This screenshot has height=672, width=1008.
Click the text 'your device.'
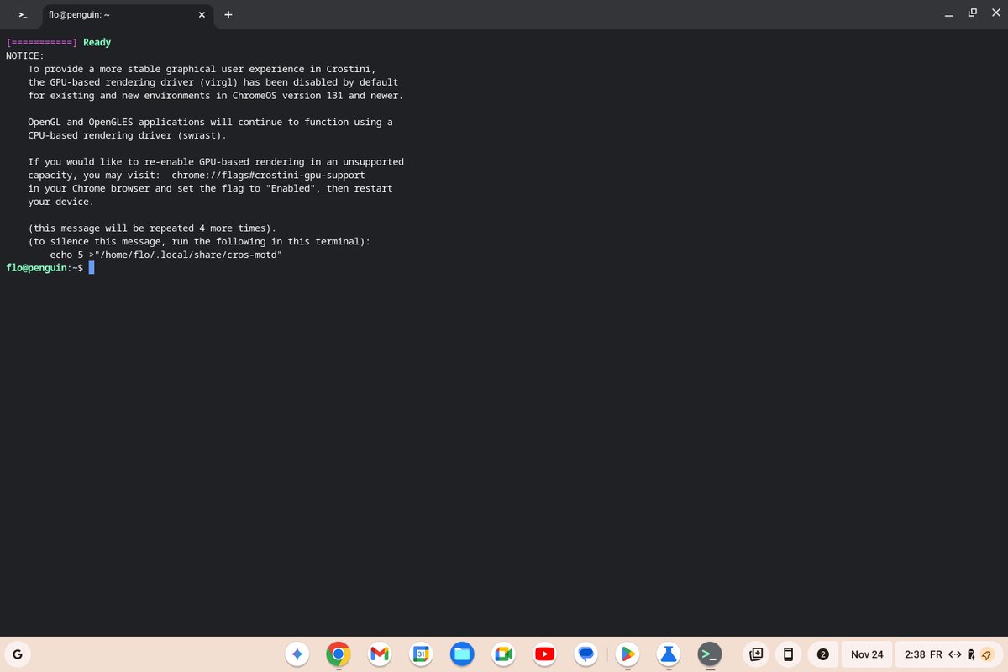coord(60,202)
